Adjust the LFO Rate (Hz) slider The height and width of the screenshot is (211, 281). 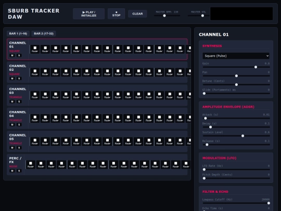coord(236,169)
